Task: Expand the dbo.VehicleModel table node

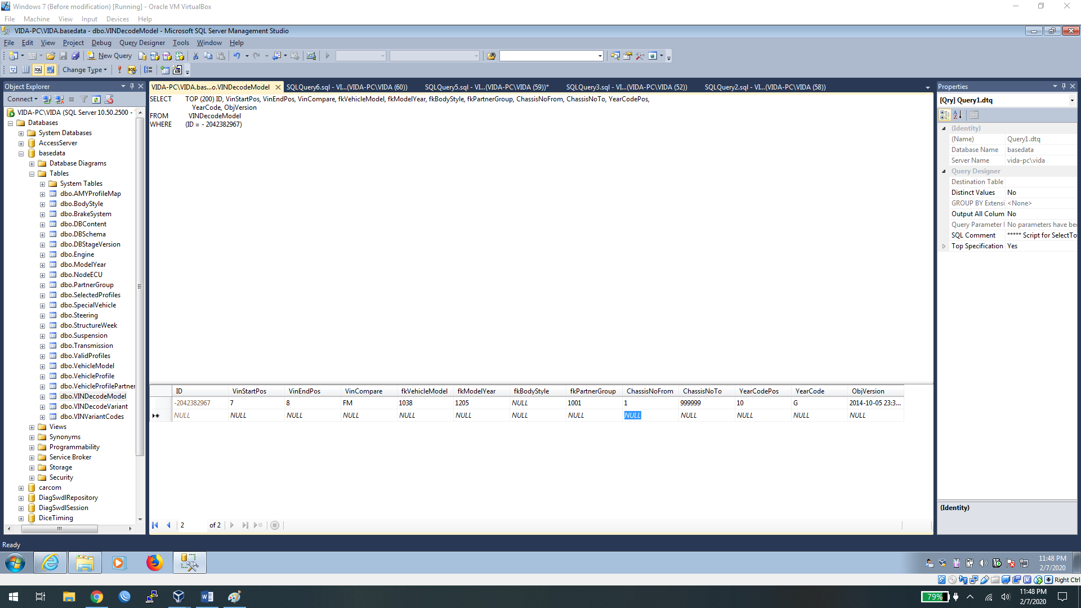Action: [x=42, y=366]
